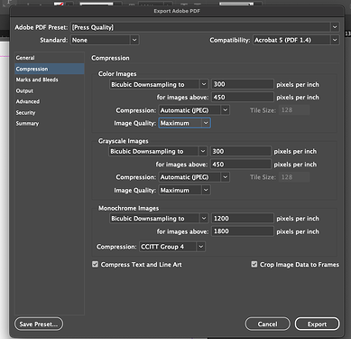Click Color Images 300 ppi field

[243, 84]
